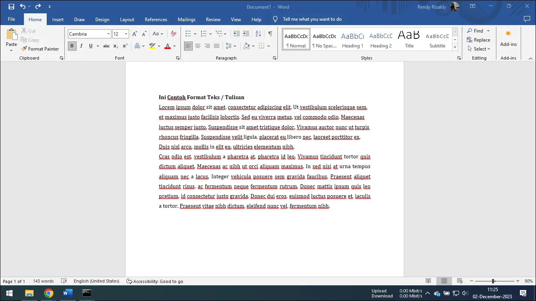Click the Increase Indent icon
Screen dimensions: 536x301
pos(246,34)
